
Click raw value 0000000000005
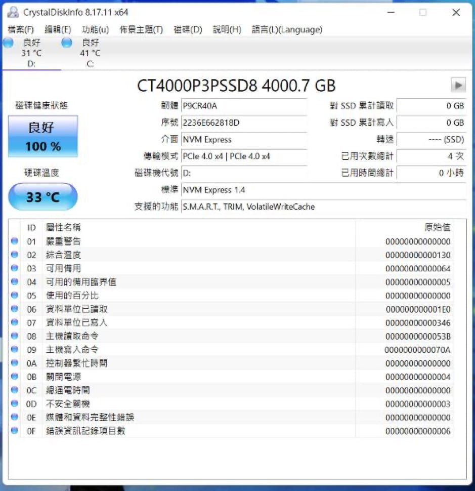pos(418,282)
